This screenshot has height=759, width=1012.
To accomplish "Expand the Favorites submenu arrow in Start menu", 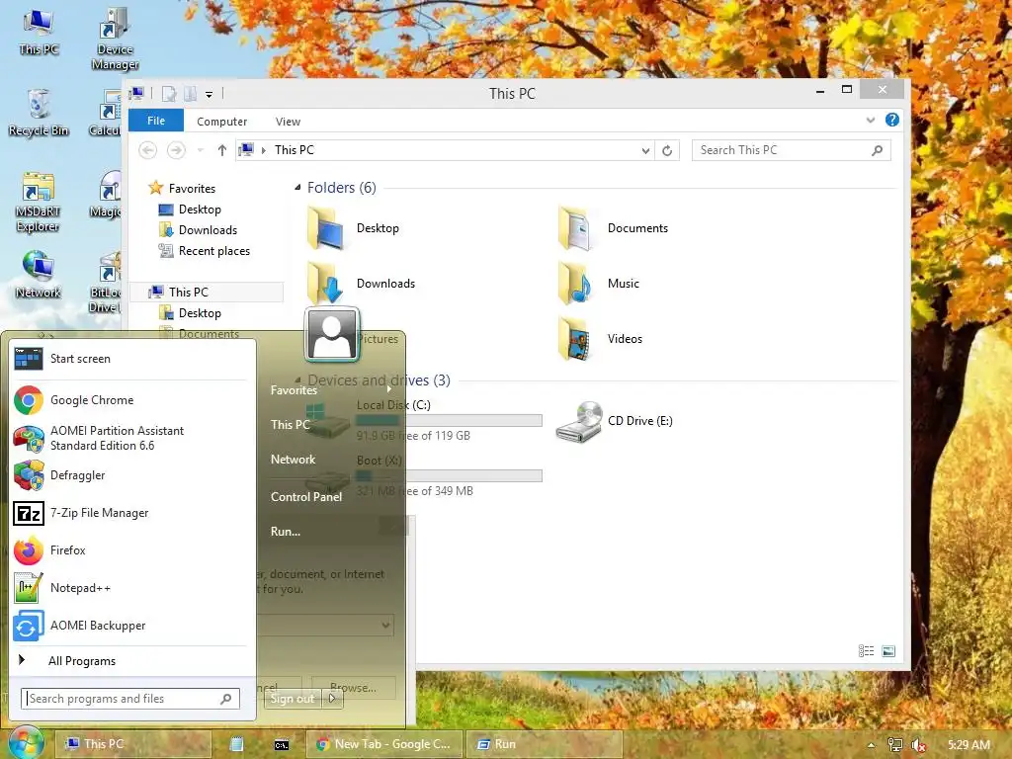I will (389, 389).
